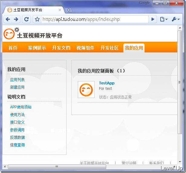Viewport: 186px width, 173px height.
Task: Open the APP使用须知 document link
Action: 21,107
